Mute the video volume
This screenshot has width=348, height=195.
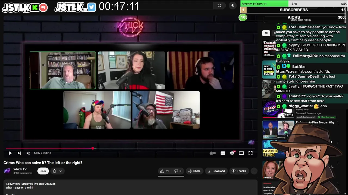click(x=28, y=153)
